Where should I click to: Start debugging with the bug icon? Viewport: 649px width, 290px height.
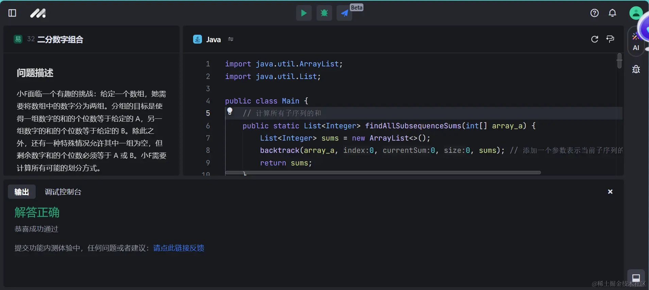pyautogui.click(x=324, y=13)
